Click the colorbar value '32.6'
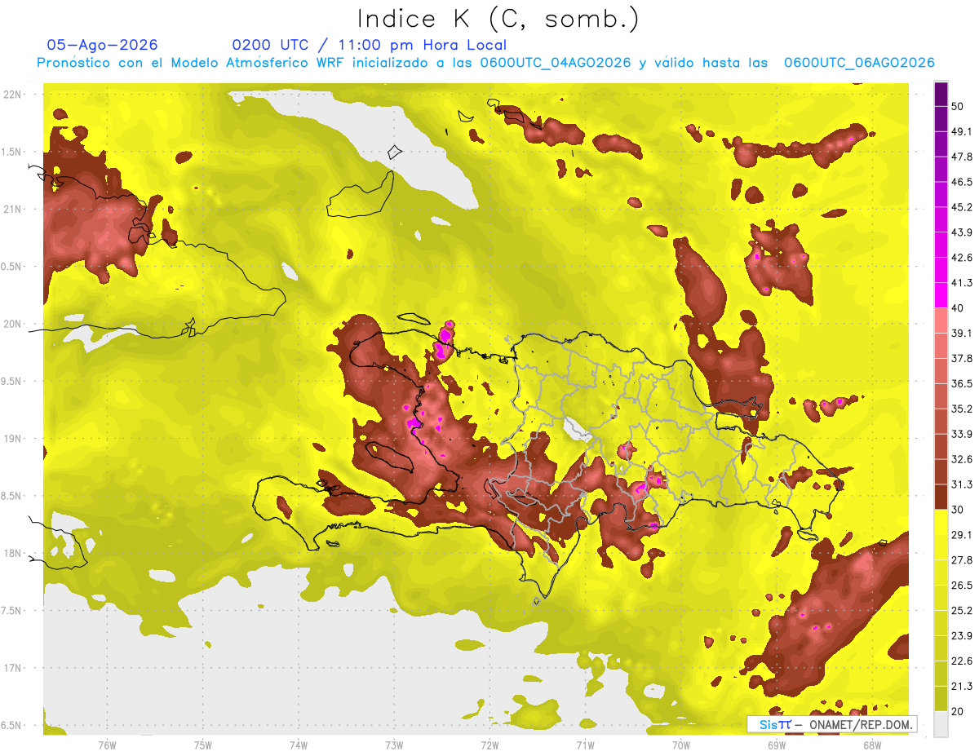This screenshot has height=756, width=979. [x=963, y=459]
